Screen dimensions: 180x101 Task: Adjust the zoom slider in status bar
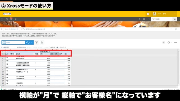pos(168,89)
